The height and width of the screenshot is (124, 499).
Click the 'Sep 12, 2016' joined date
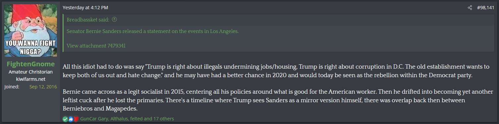43,87
